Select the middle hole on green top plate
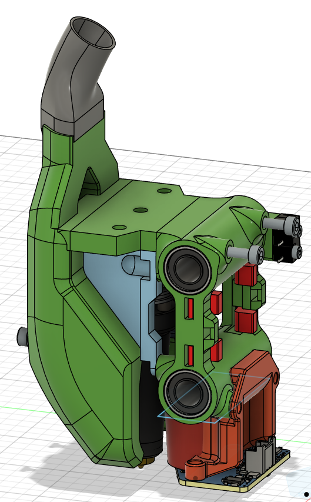Viewport: 311px width, 502px height. tap(141, 210)
